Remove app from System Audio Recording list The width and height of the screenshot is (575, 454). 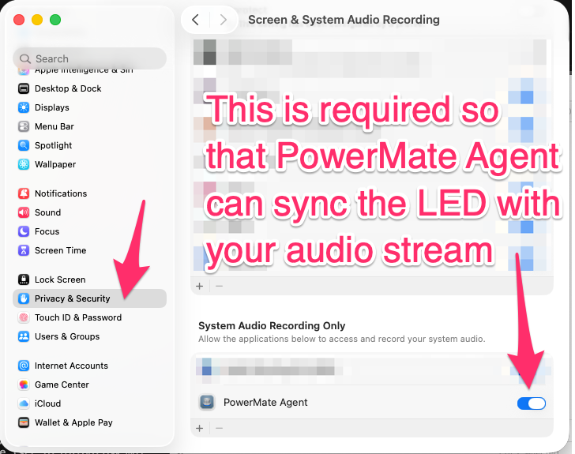pos(220,428)
